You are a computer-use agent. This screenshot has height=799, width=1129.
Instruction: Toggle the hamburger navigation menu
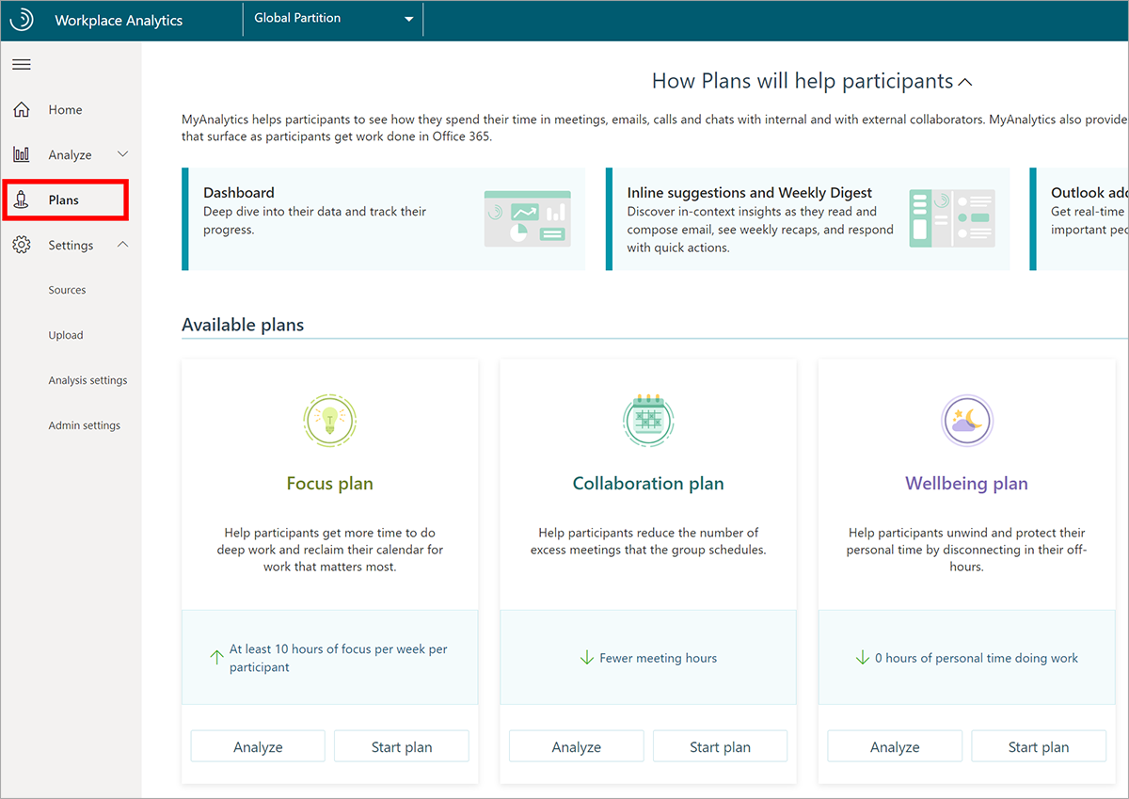22,64
